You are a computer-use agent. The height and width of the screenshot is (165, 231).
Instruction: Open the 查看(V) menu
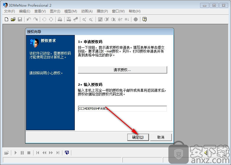[x=40, y=11]
